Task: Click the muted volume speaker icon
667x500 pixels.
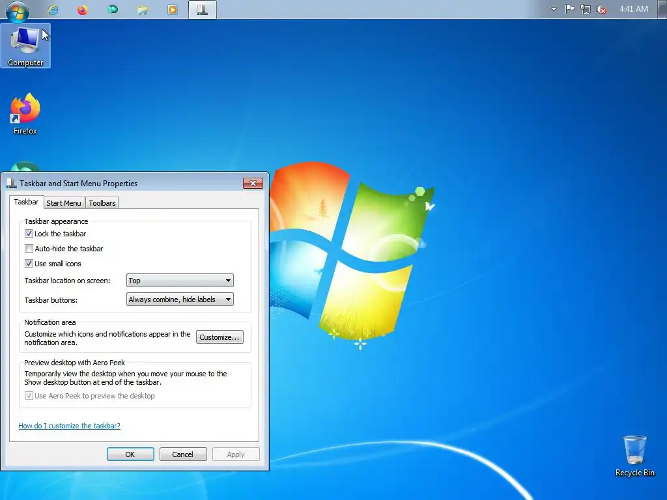Action: click(601, 9)
